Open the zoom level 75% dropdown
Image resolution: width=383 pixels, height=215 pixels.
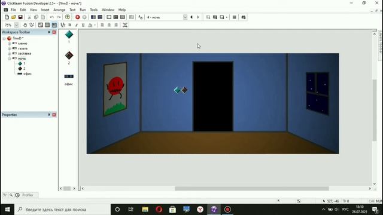tap(16, 25)
